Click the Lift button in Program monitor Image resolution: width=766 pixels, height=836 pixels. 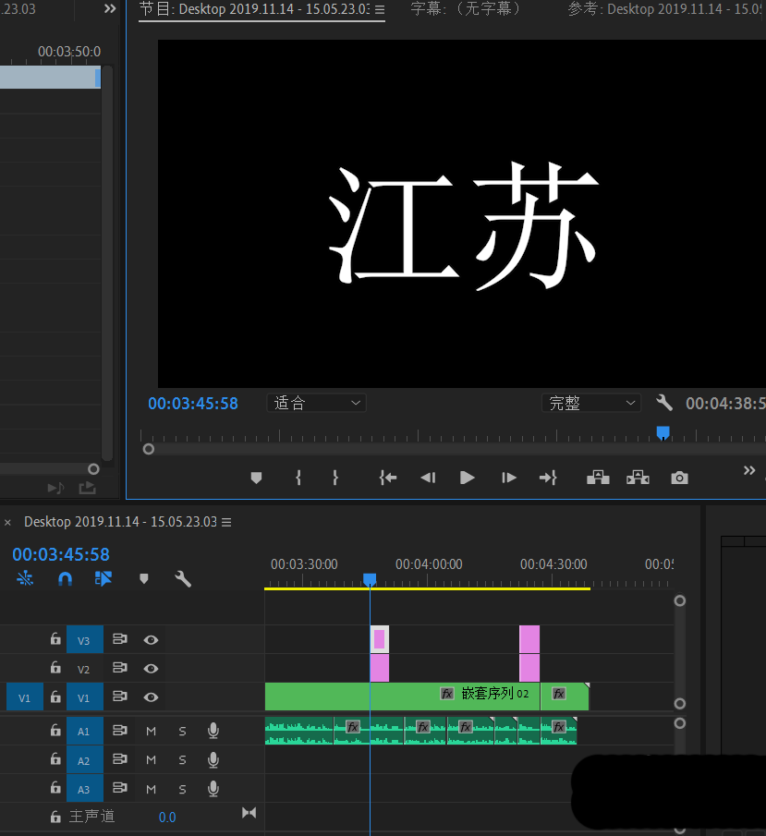click(598, 478)
